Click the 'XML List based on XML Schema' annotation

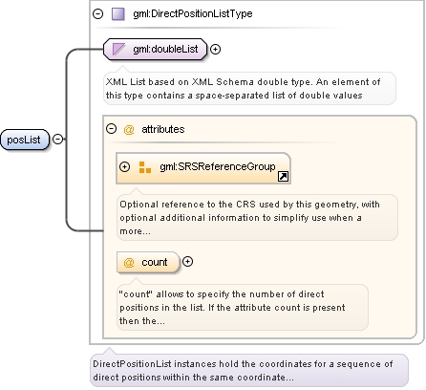click(x=249, y=89)
